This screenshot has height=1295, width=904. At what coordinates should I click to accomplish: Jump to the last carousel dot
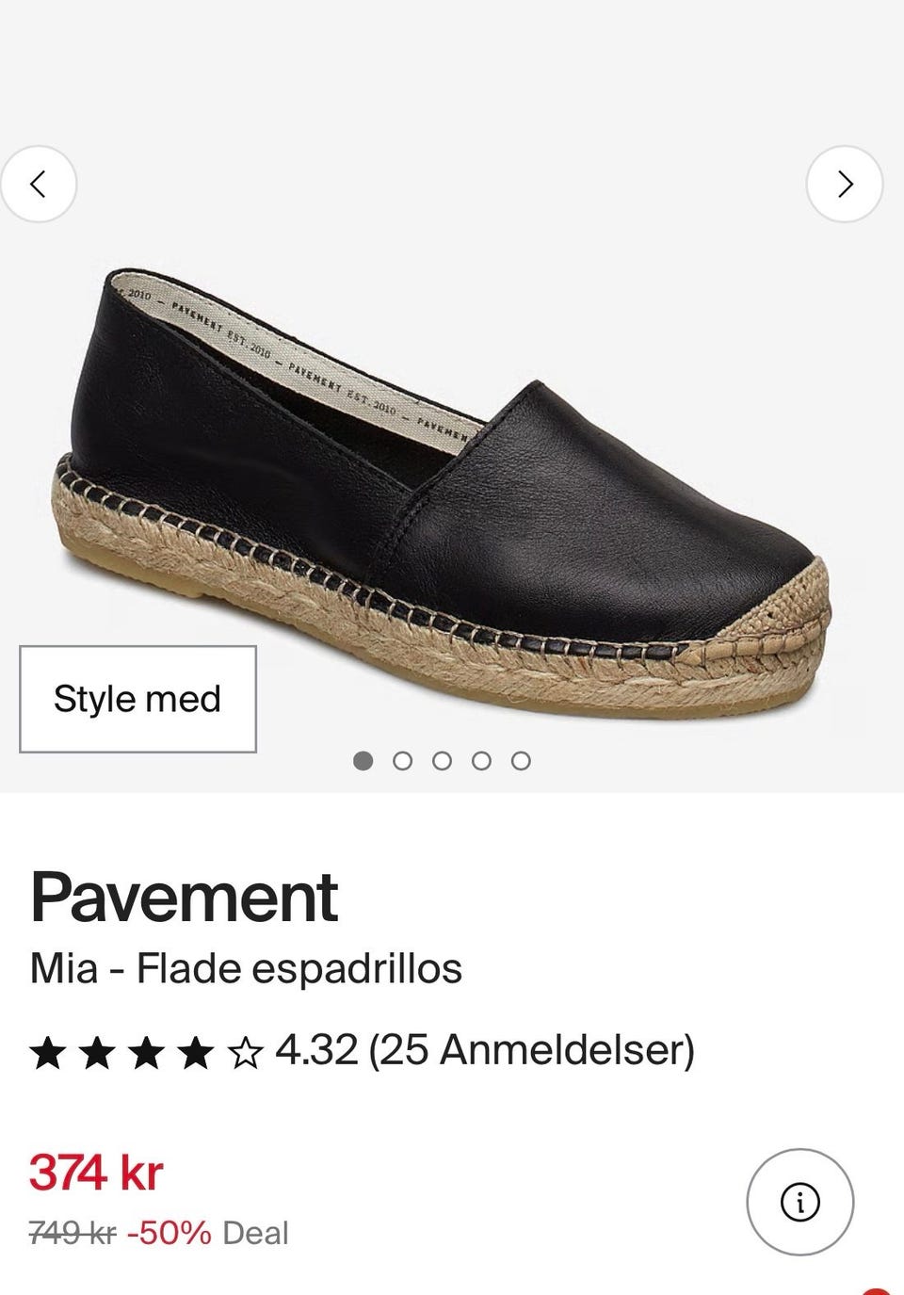521,760
